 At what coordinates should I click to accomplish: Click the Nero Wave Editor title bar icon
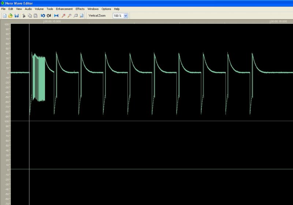click(3, 3)
